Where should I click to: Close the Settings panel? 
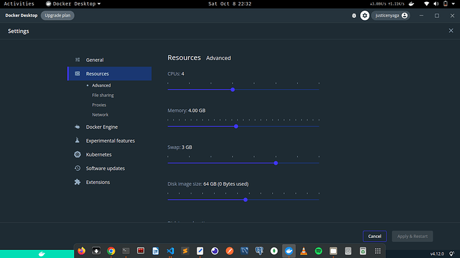pyautogui.click(x=451, y=31)
